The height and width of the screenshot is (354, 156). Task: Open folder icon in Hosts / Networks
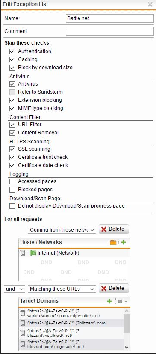coord(113,242)
